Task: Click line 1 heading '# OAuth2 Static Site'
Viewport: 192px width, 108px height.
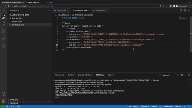Action: click(73, 18)
